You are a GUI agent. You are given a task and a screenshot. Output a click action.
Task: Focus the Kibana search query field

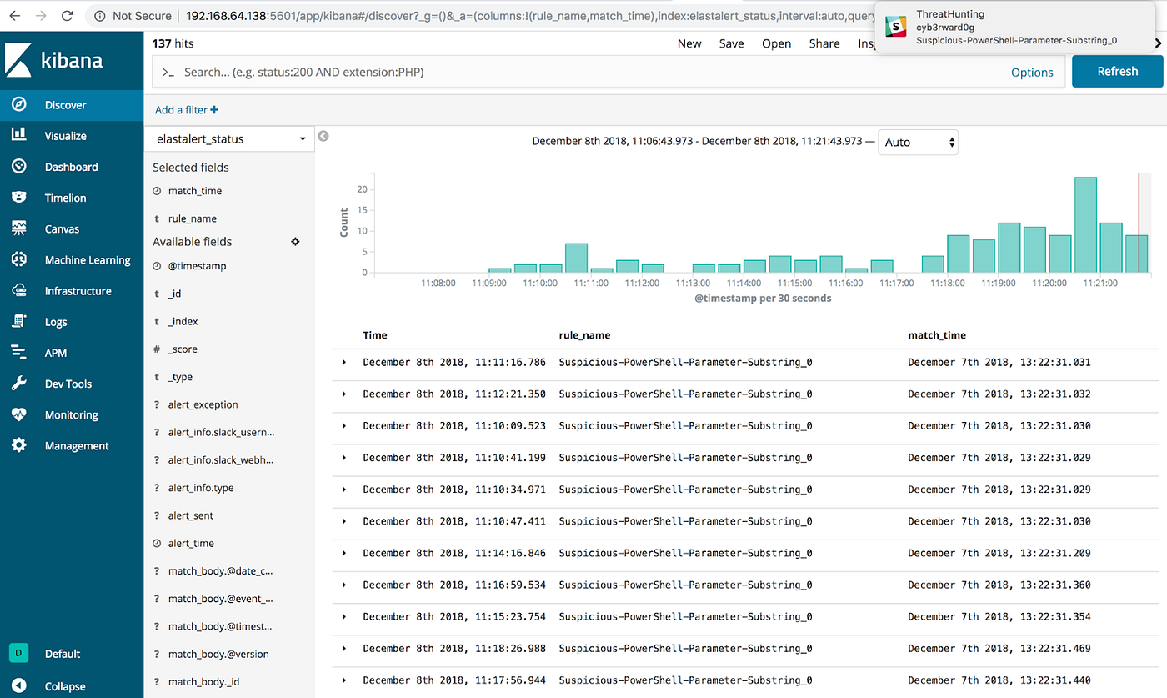pos(583,73)
